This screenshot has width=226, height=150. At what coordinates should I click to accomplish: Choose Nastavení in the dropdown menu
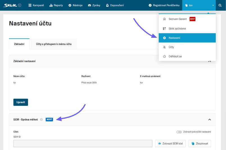(x=174, y=38)
